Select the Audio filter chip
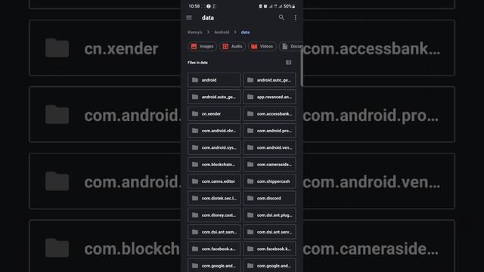This screenshot has height=272, width=484. (232, 46)
